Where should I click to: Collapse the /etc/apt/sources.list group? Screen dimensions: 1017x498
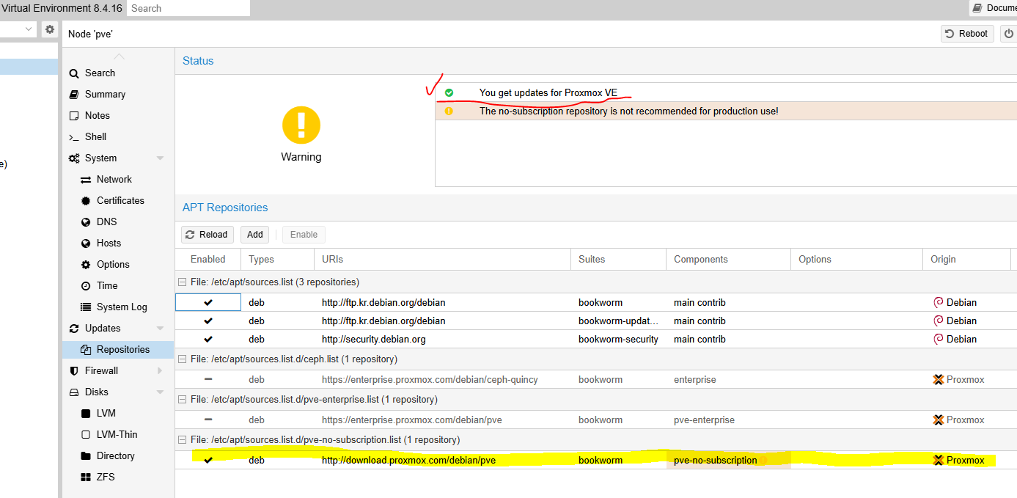coord(182,282)
